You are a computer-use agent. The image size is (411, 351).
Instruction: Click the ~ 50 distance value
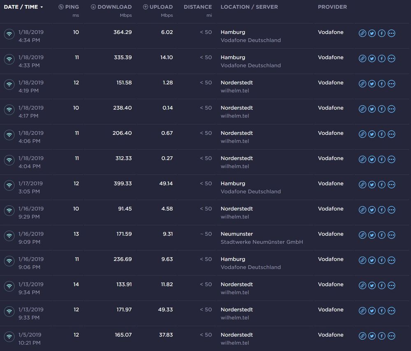(x=206, y=234)
